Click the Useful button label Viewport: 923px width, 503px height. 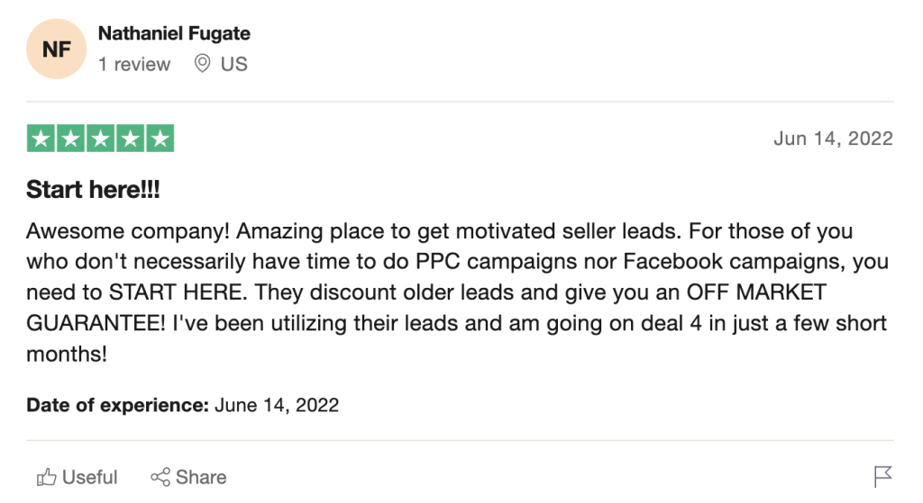click(90, 477)
